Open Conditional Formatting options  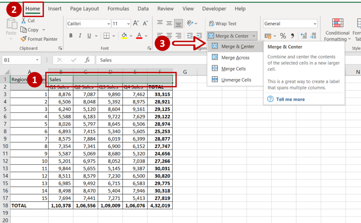[x=337, y=30]
